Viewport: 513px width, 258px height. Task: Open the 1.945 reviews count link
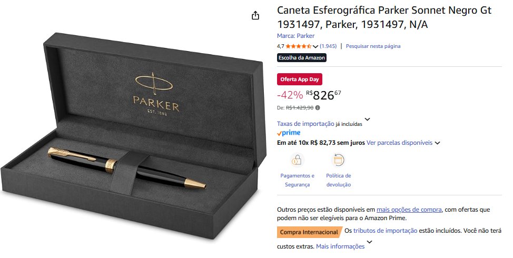[328, 46]
